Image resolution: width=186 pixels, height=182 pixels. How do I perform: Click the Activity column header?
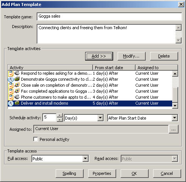(x=50, y=68)
